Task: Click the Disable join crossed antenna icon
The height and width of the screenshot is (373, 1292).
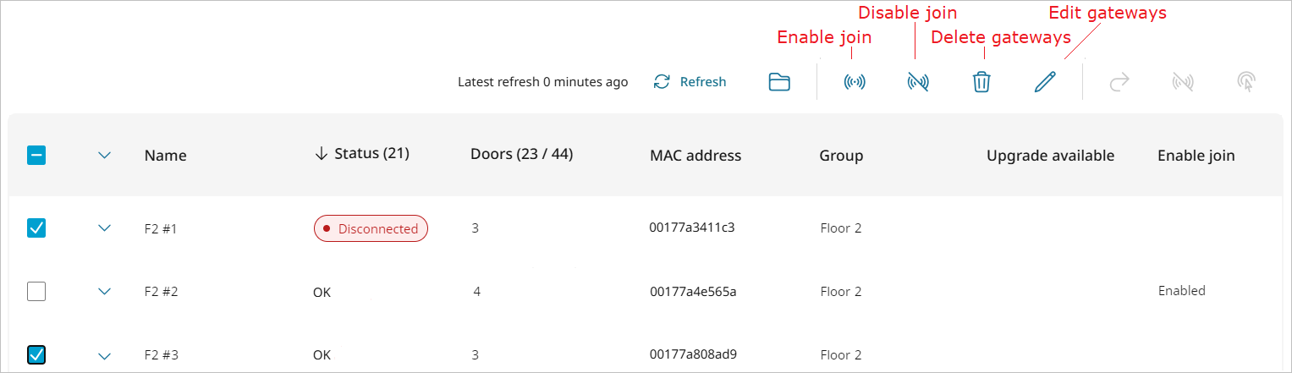Action: coord(918,82)
